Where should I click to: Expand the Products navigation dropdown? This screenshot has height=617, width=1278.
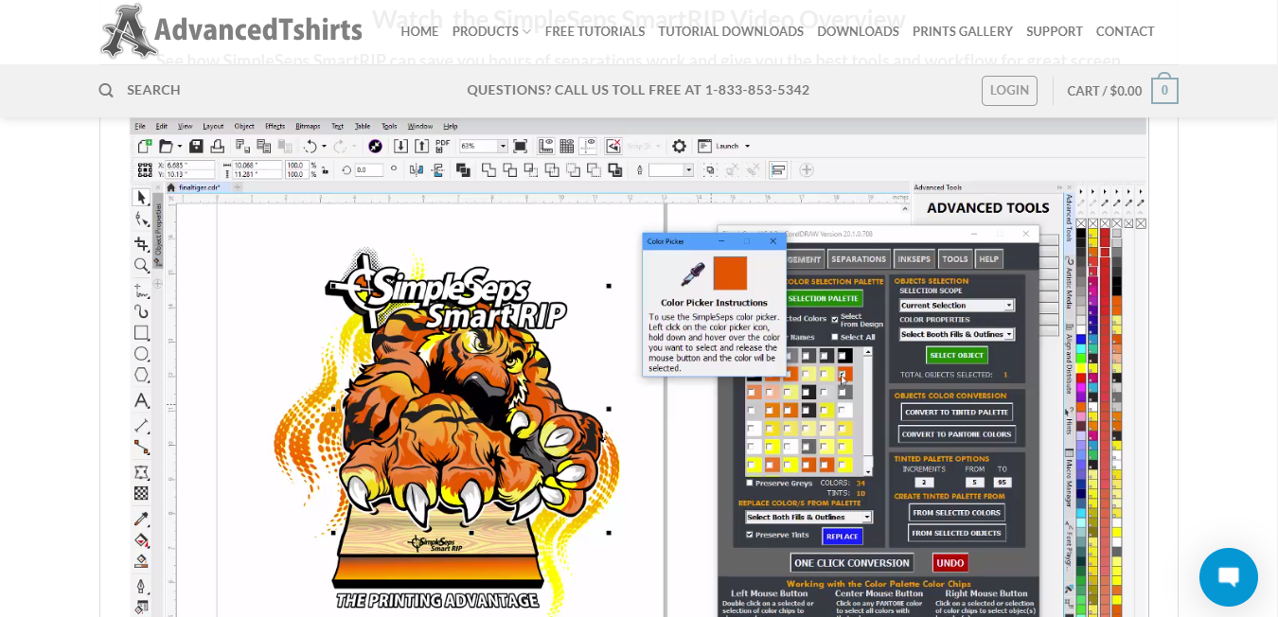point(491,31)
